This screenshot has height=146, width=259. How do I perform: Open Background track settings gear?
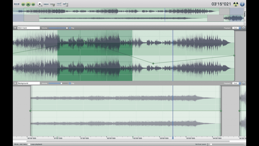point(244,83)
